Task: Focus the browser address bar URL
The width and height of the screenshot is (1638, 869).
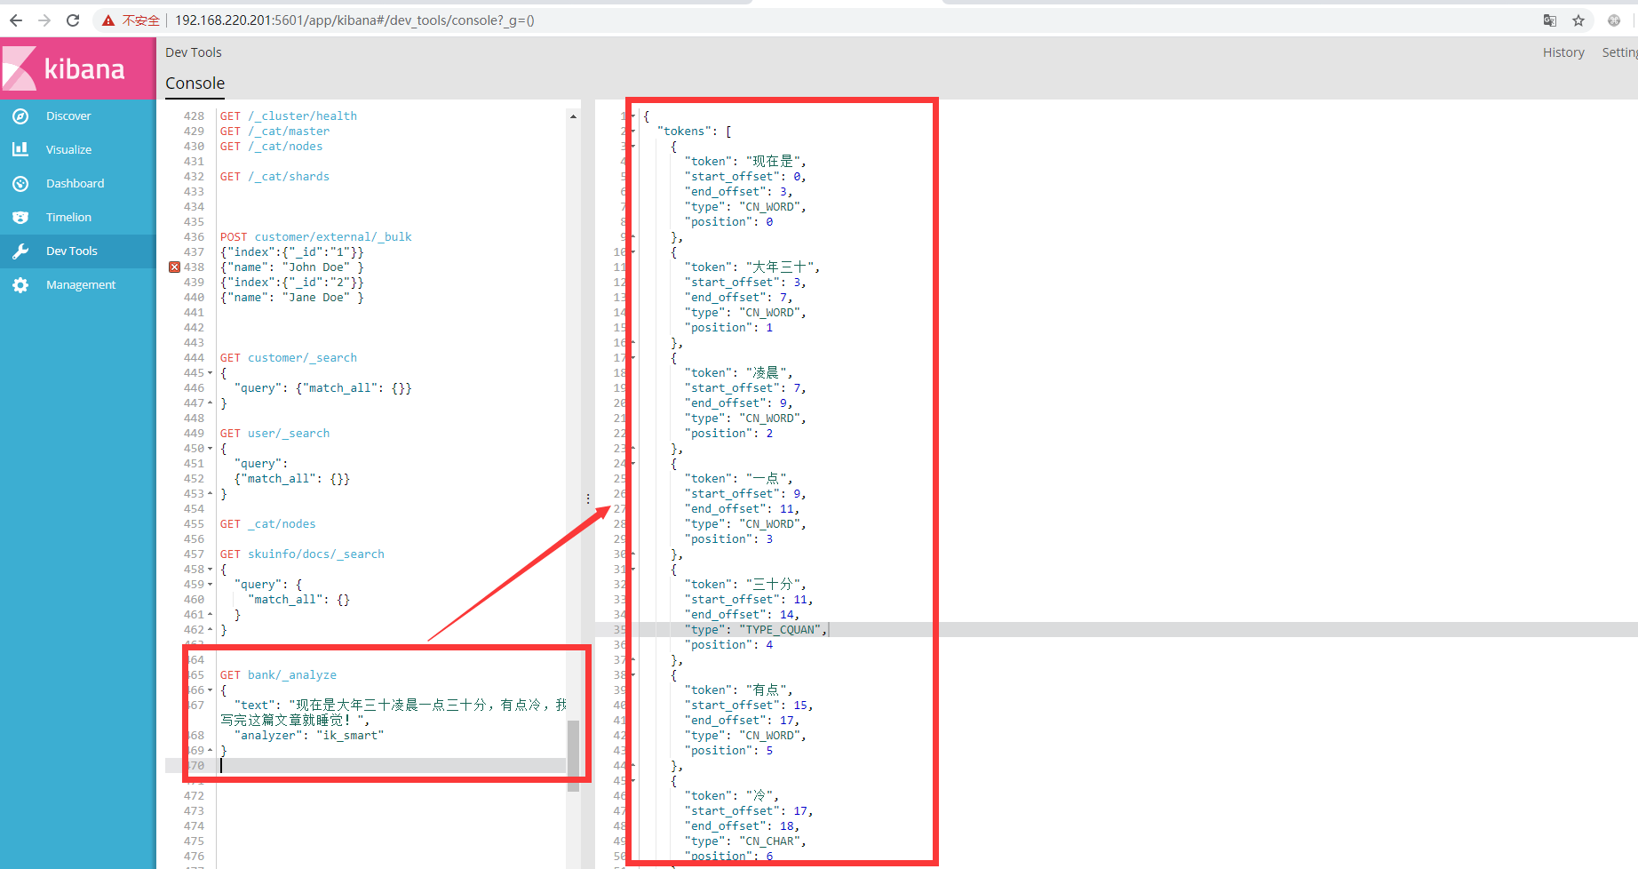Action: pyautogui.click(x=354, y=20)
